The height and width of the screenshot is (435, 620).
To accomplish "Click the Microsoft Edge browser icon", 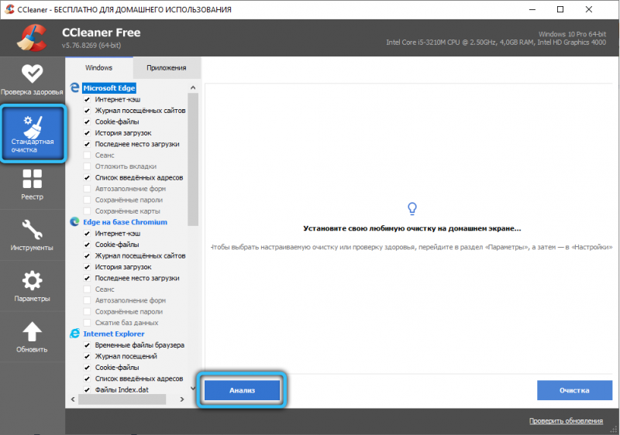I will (x=74, y=87).
